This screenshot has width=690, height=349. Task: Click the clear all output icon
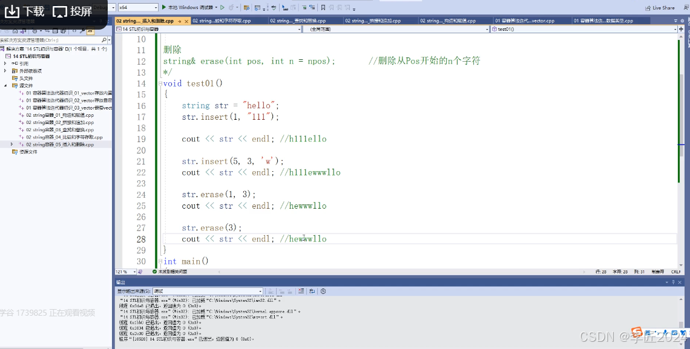tap(301, 291)
